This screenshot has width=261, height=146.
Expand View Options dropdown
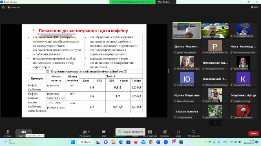[166, 2]
